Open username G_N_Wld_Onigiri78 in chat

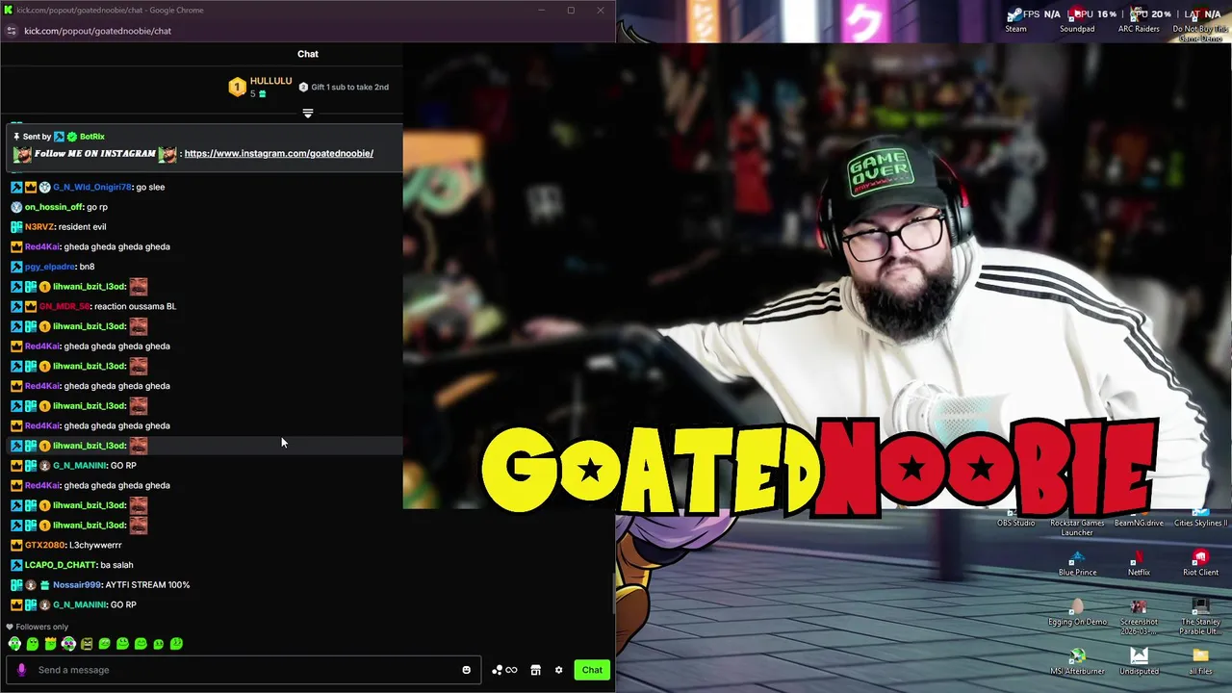click(92, 187)
